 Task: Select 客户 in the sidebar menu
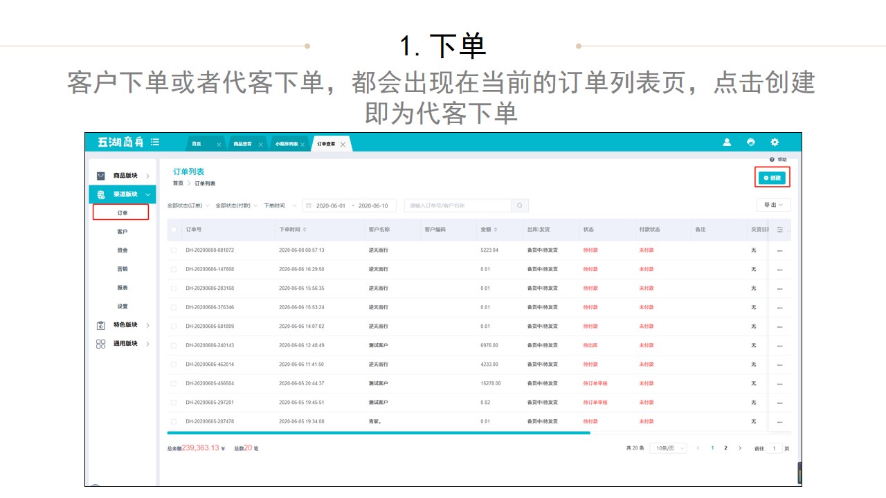tap(123, 232)
